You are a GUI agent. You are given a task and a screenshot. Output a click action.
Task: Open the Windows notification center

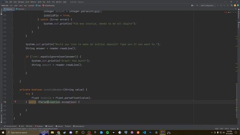236,132
